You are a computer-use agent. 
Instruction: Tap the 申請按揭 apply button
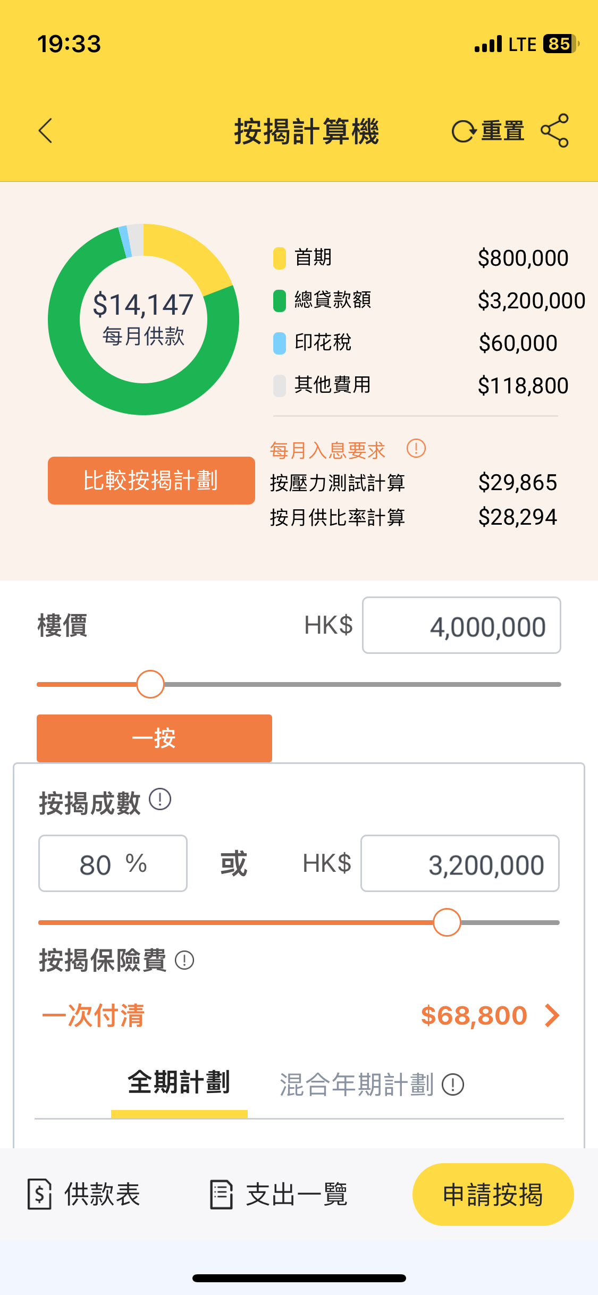tap(493, 1195)
